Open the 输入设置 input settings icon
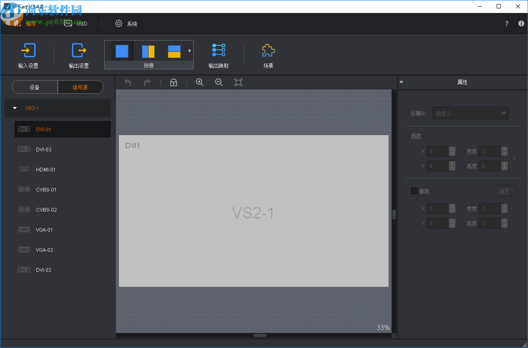The width and height of the screenshot is (528, 348). pyautogui.click(x=28, y=51)
